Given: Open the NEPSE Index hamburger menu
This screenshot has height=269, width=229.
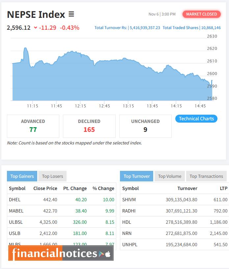Looking at the screenshot, I should click(71, 15).
